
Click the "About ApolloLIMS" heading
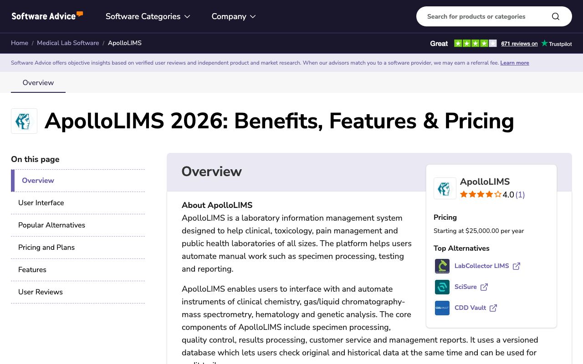pos(217,205)
